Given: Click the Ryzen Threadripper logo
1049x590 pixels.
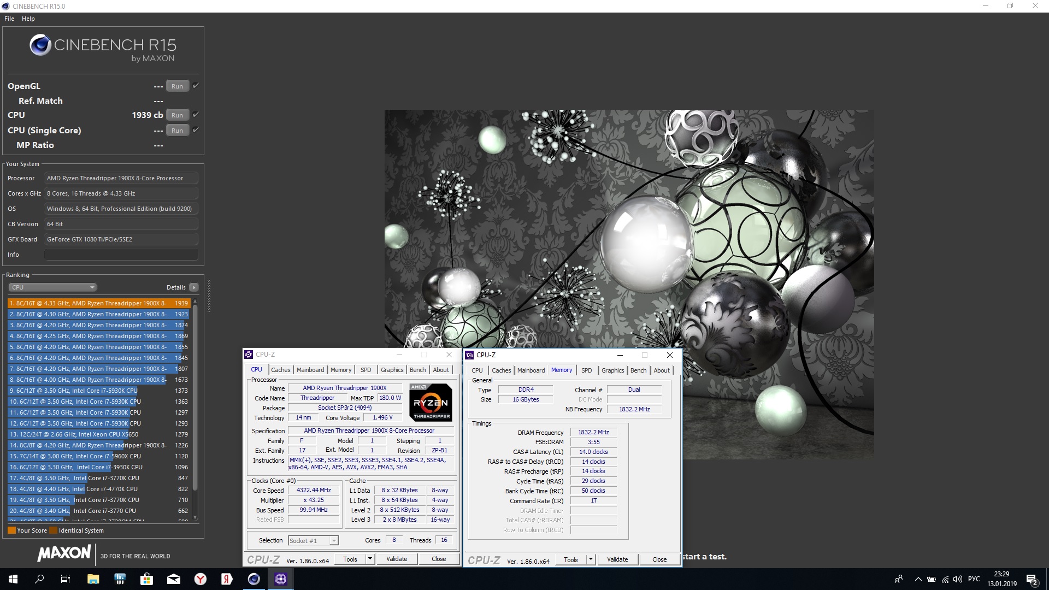Looking at the screenshot, I should click(x=431, y=403).
